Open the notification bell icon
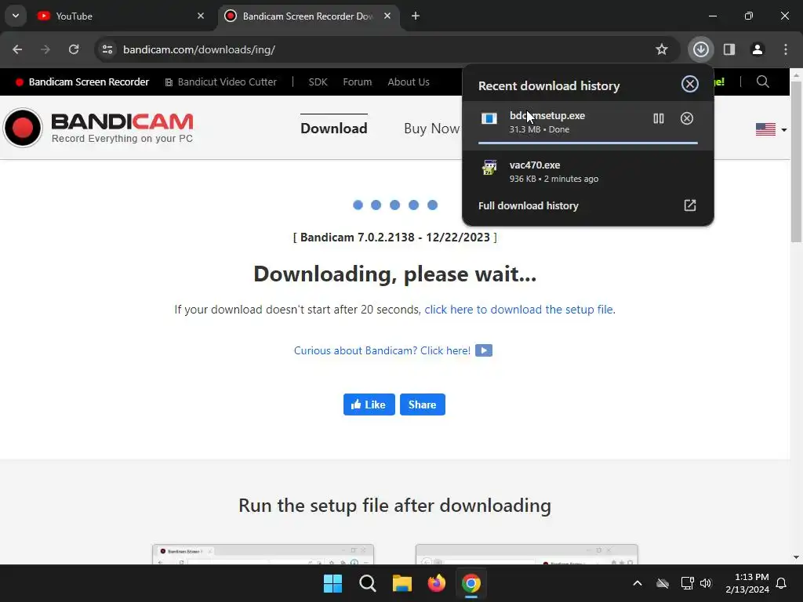Viewport: 803px width, 602px height. (x=782, y=583)
